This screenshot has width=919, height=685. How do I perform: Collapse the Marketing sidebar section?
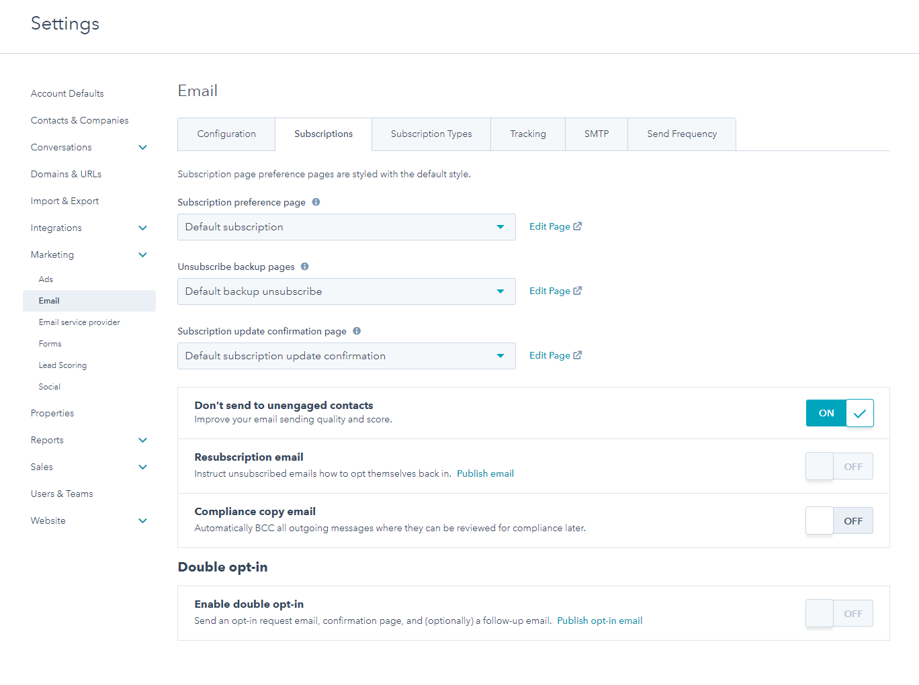coord(142,255)
